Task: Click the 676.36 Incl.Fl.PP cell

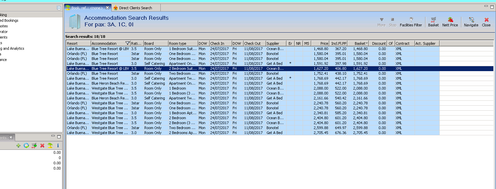Action: coord(339,133)
